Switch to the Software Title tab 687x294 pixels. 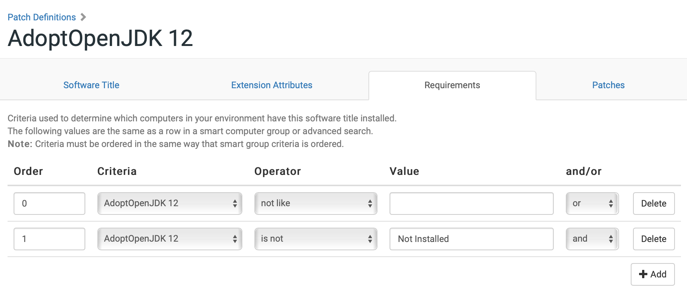click(x=91, y=85)
